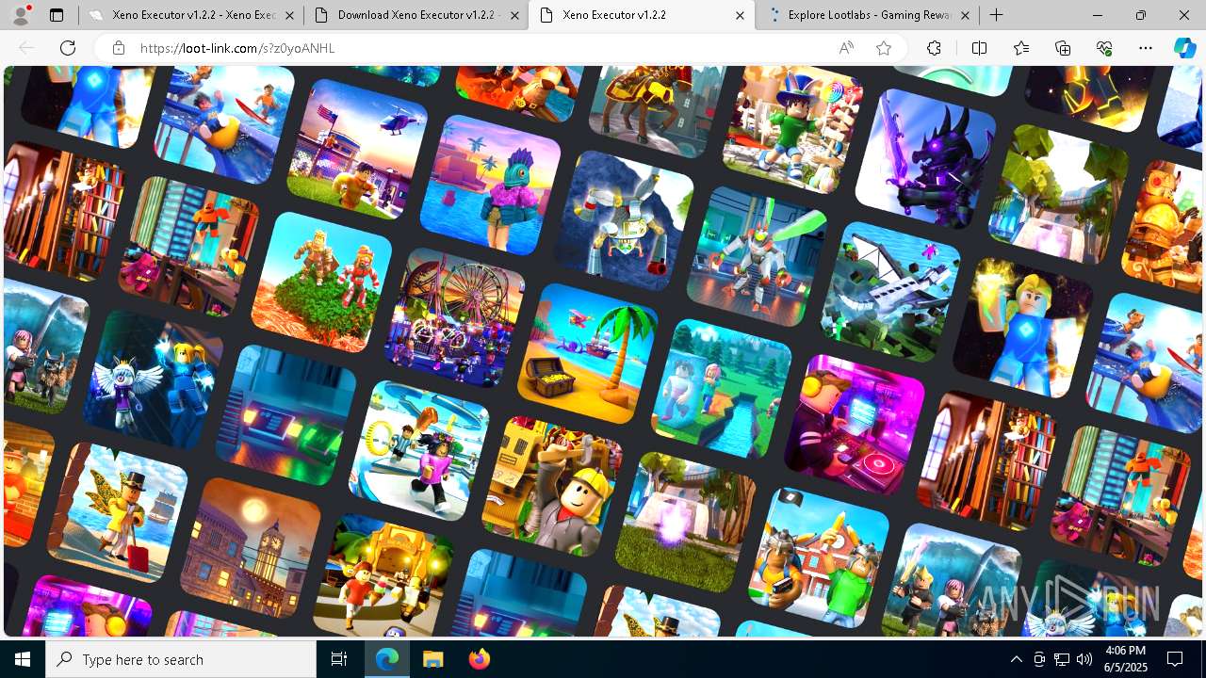Click the clock tower sunset thumbnail
The height and width of the screenshot is (678, 1206).
point(250,548)
